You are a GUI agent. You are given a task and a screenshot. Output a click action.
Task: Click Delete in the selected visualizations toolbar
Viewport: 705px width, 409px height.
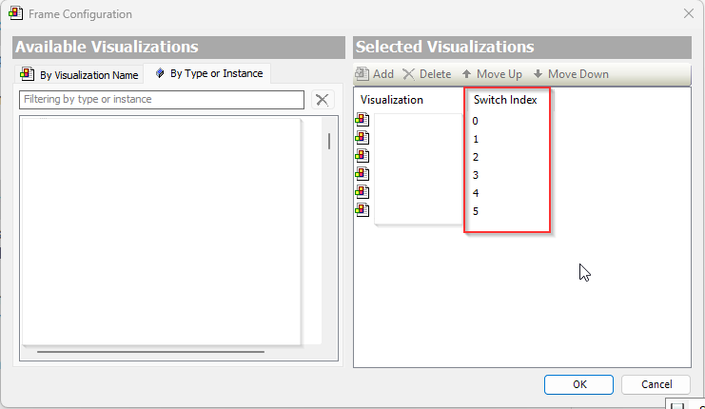pos(426,74)
